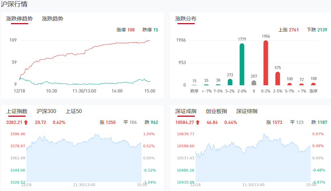Click the 7-5% axis label
The image size is (331, 191).
pyautogui.click(x=218, y=91)
